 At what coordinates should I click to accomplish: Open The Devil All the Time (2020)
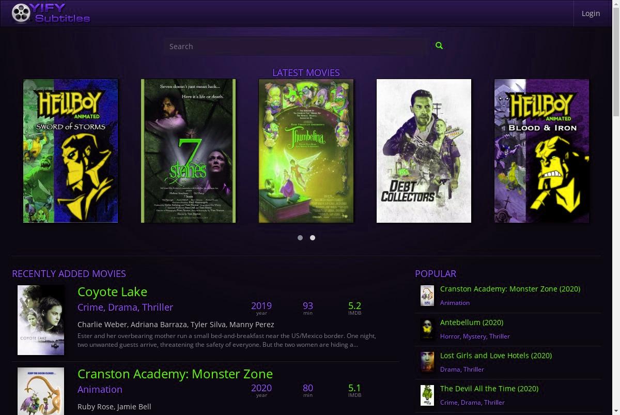[489, 388]
